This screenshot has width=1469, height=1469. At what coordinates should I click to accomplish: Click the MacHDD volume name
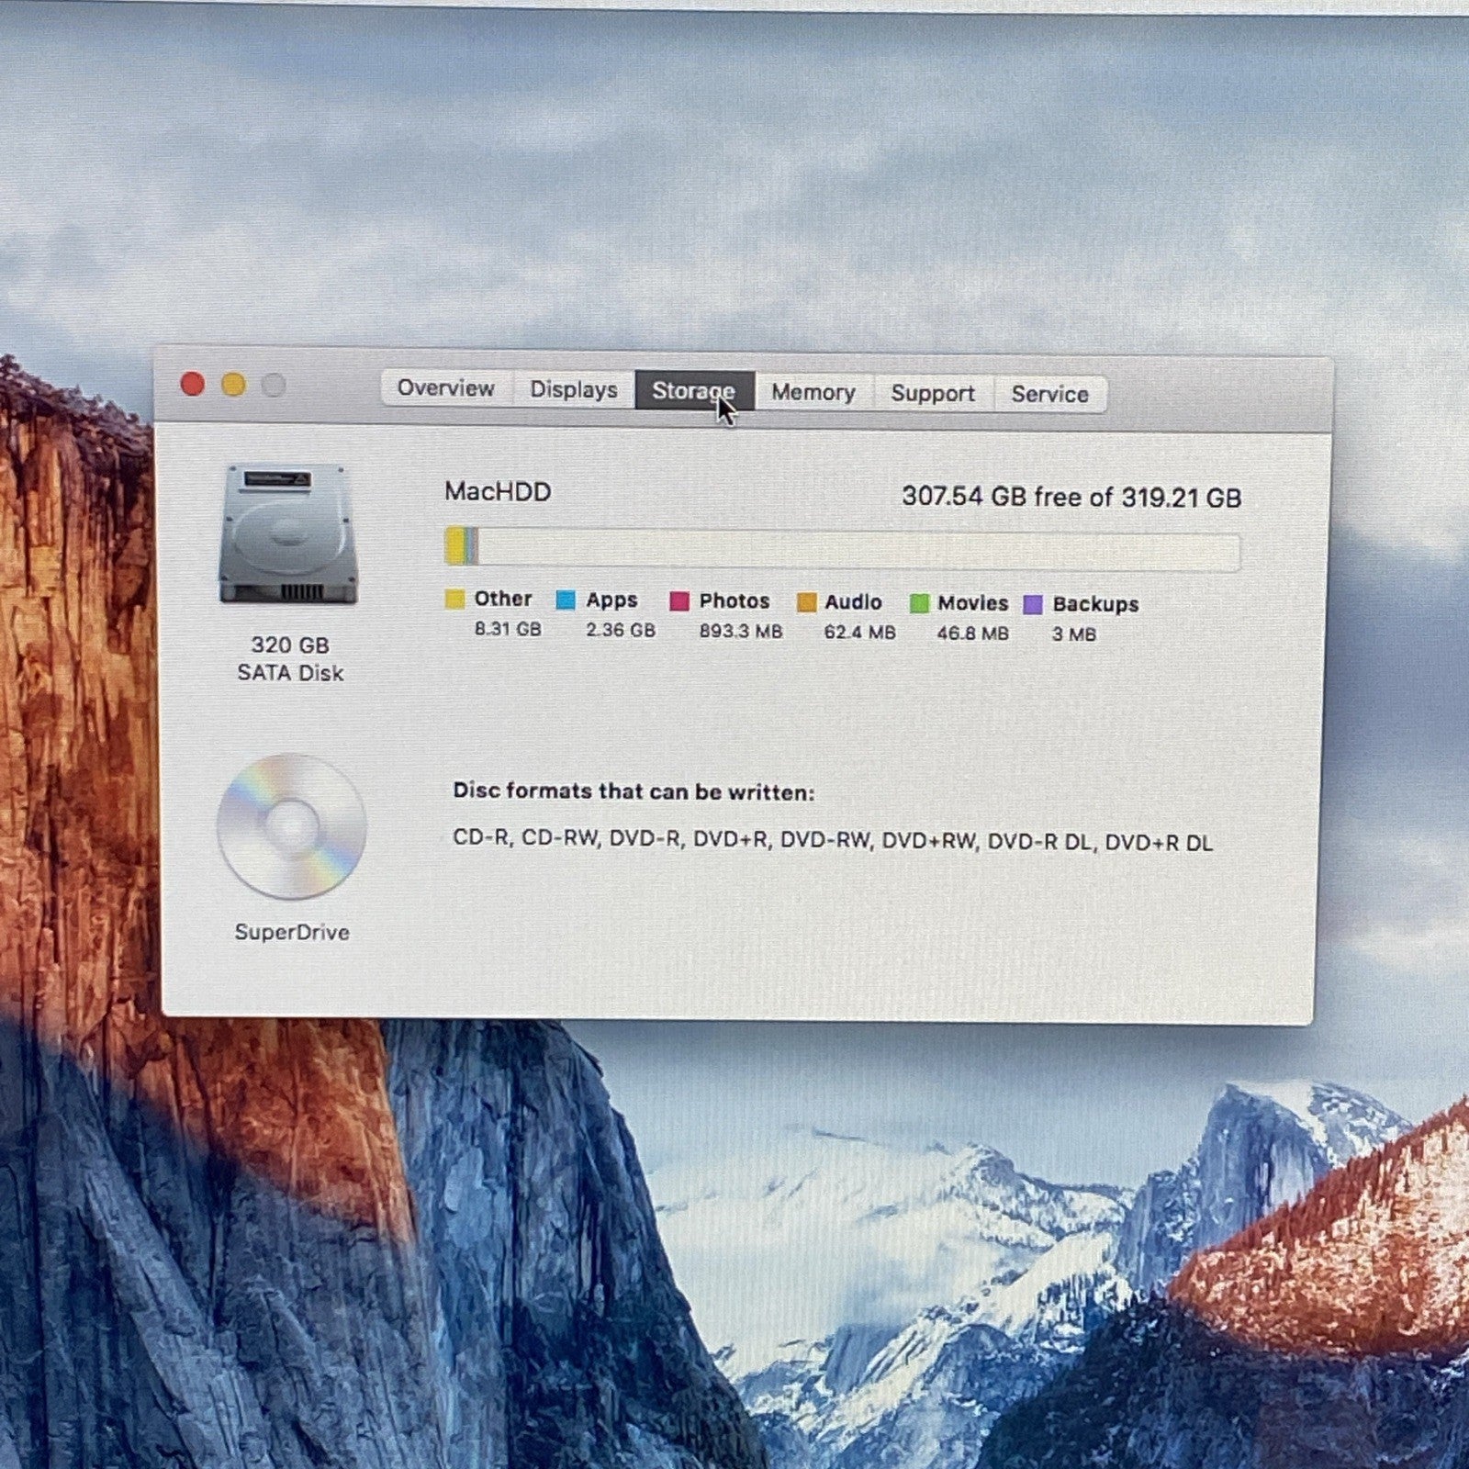point(498,492)
